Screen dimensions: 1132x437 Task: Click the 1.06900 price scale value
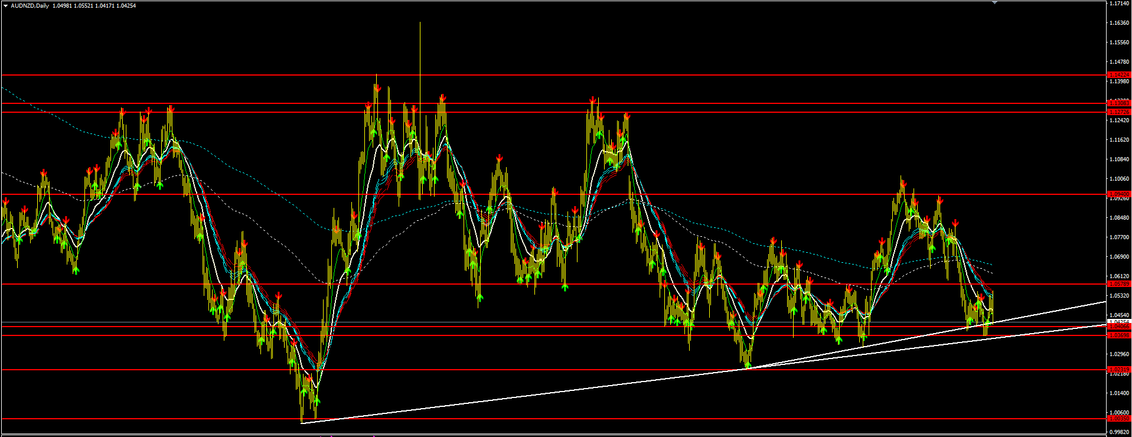(x=1120, y=257)
